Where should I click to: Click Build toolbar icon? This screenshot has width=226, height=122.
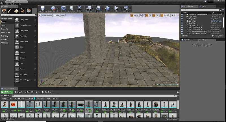pos(107,9)
